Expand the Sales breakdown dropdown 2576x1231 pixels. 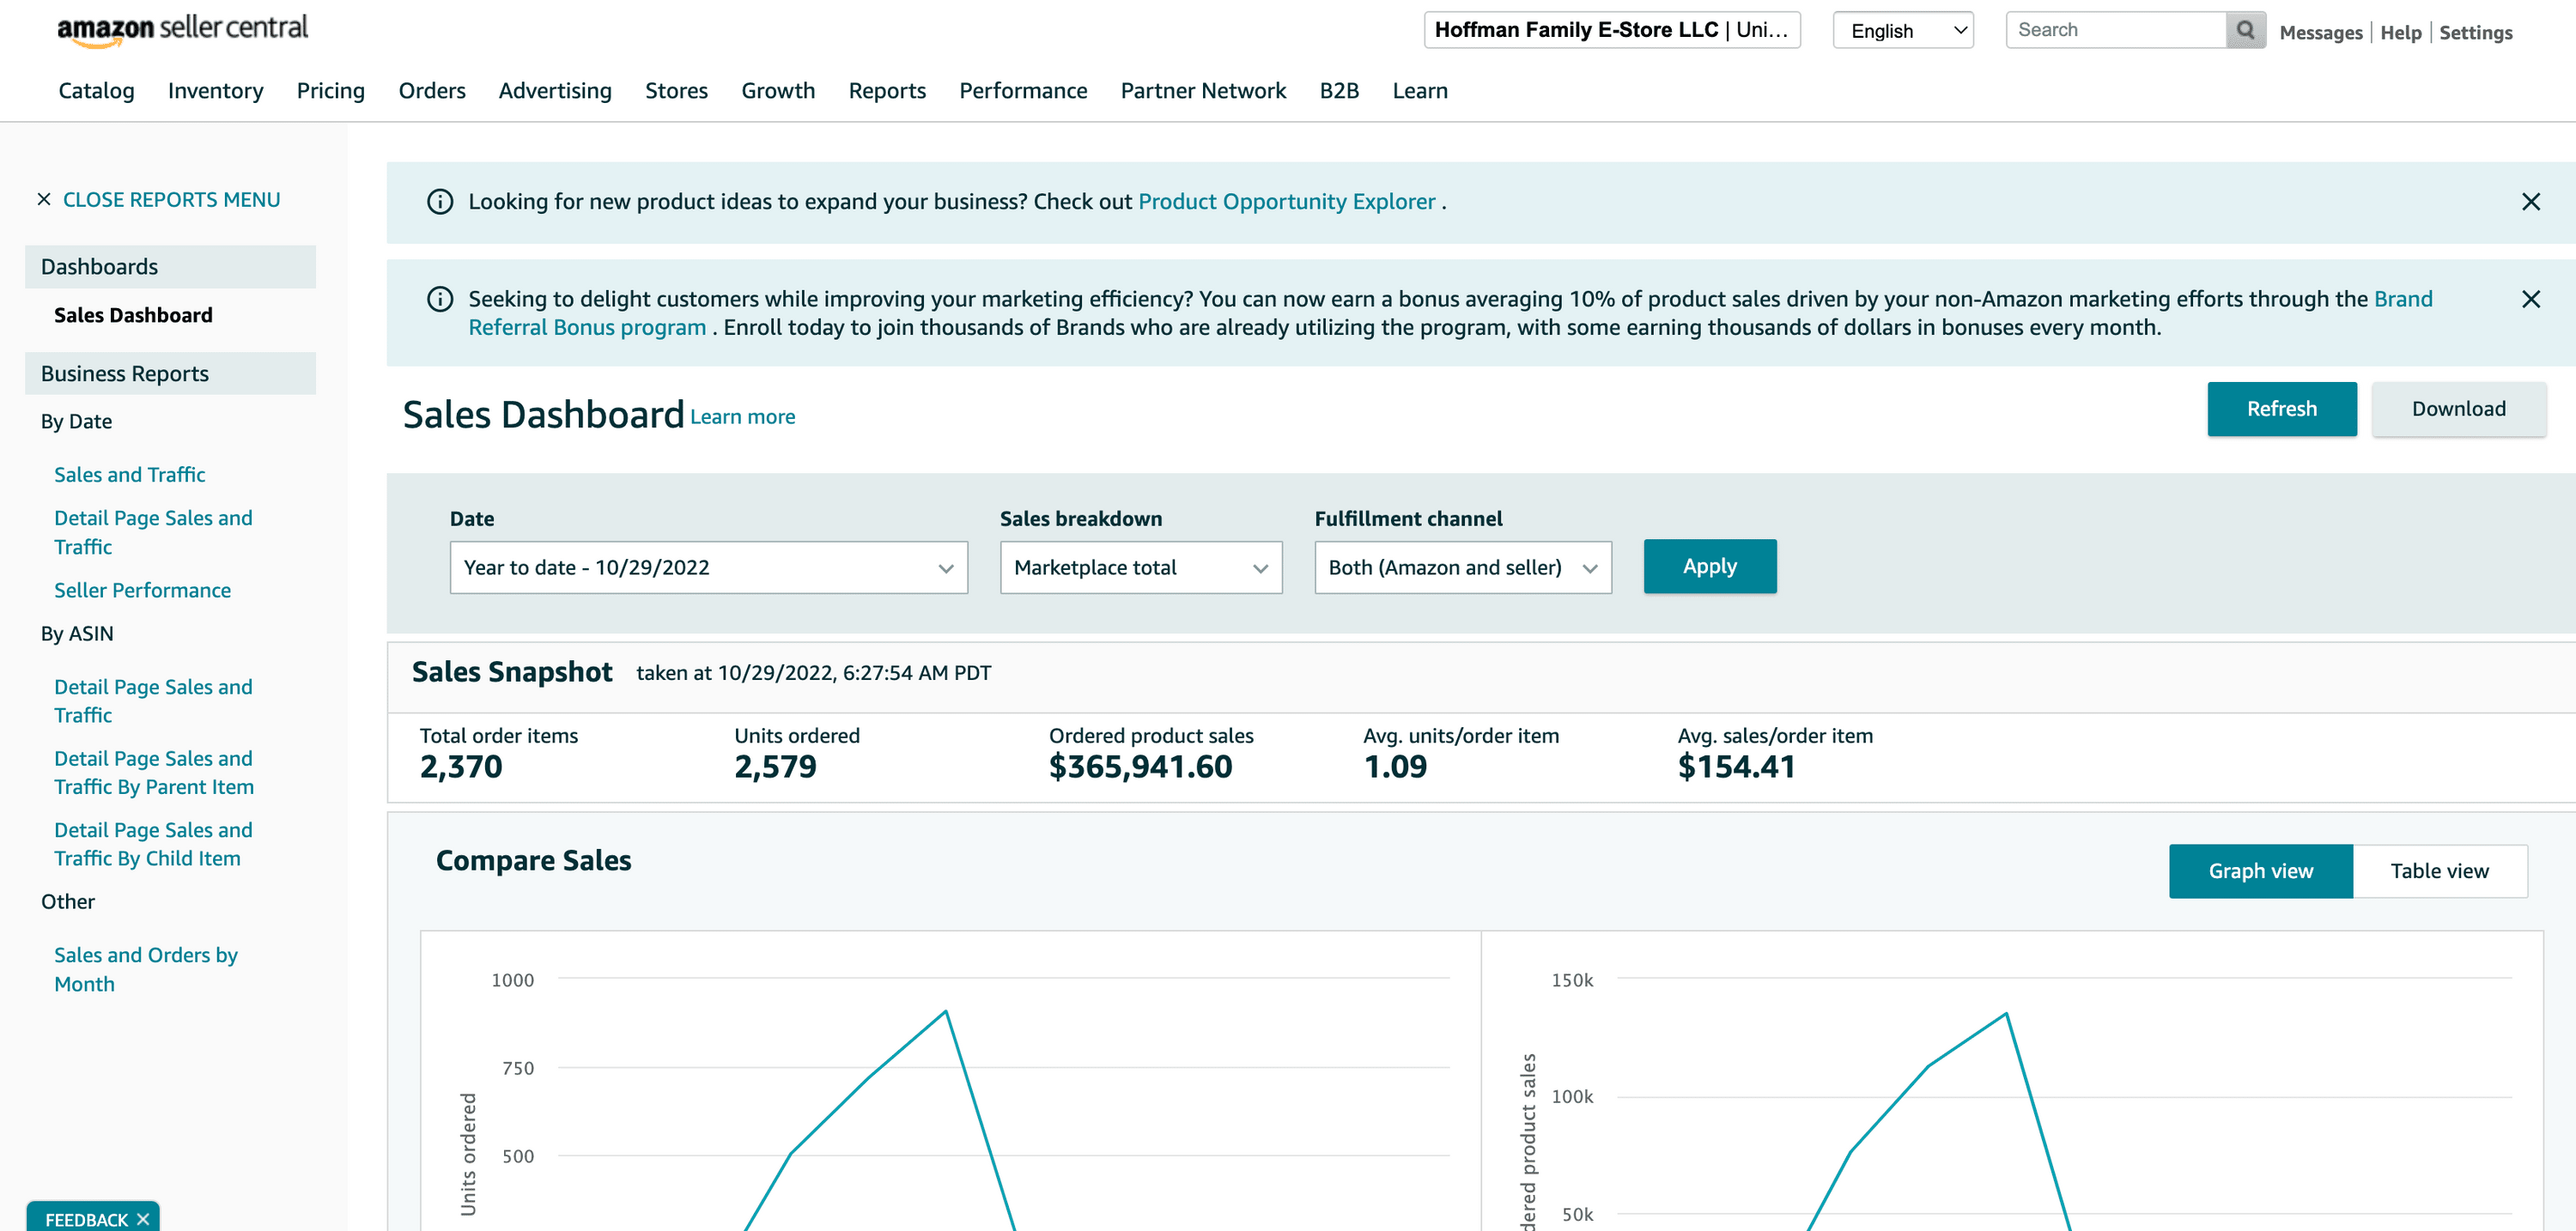pos(1140,567)
